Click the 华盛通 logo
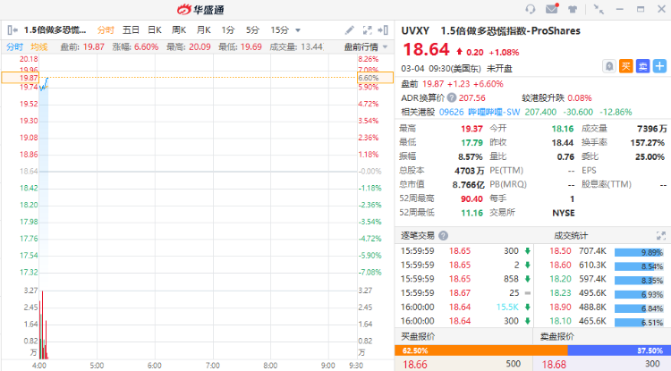 (x=200, y=9)
